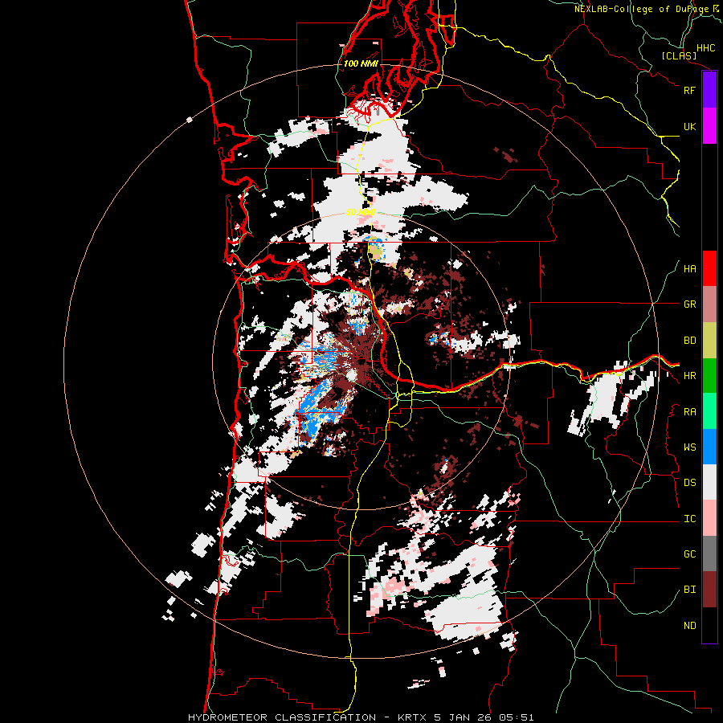Click the WS legend label
Viewport: 723px width, 723px height.
(689, 447)
